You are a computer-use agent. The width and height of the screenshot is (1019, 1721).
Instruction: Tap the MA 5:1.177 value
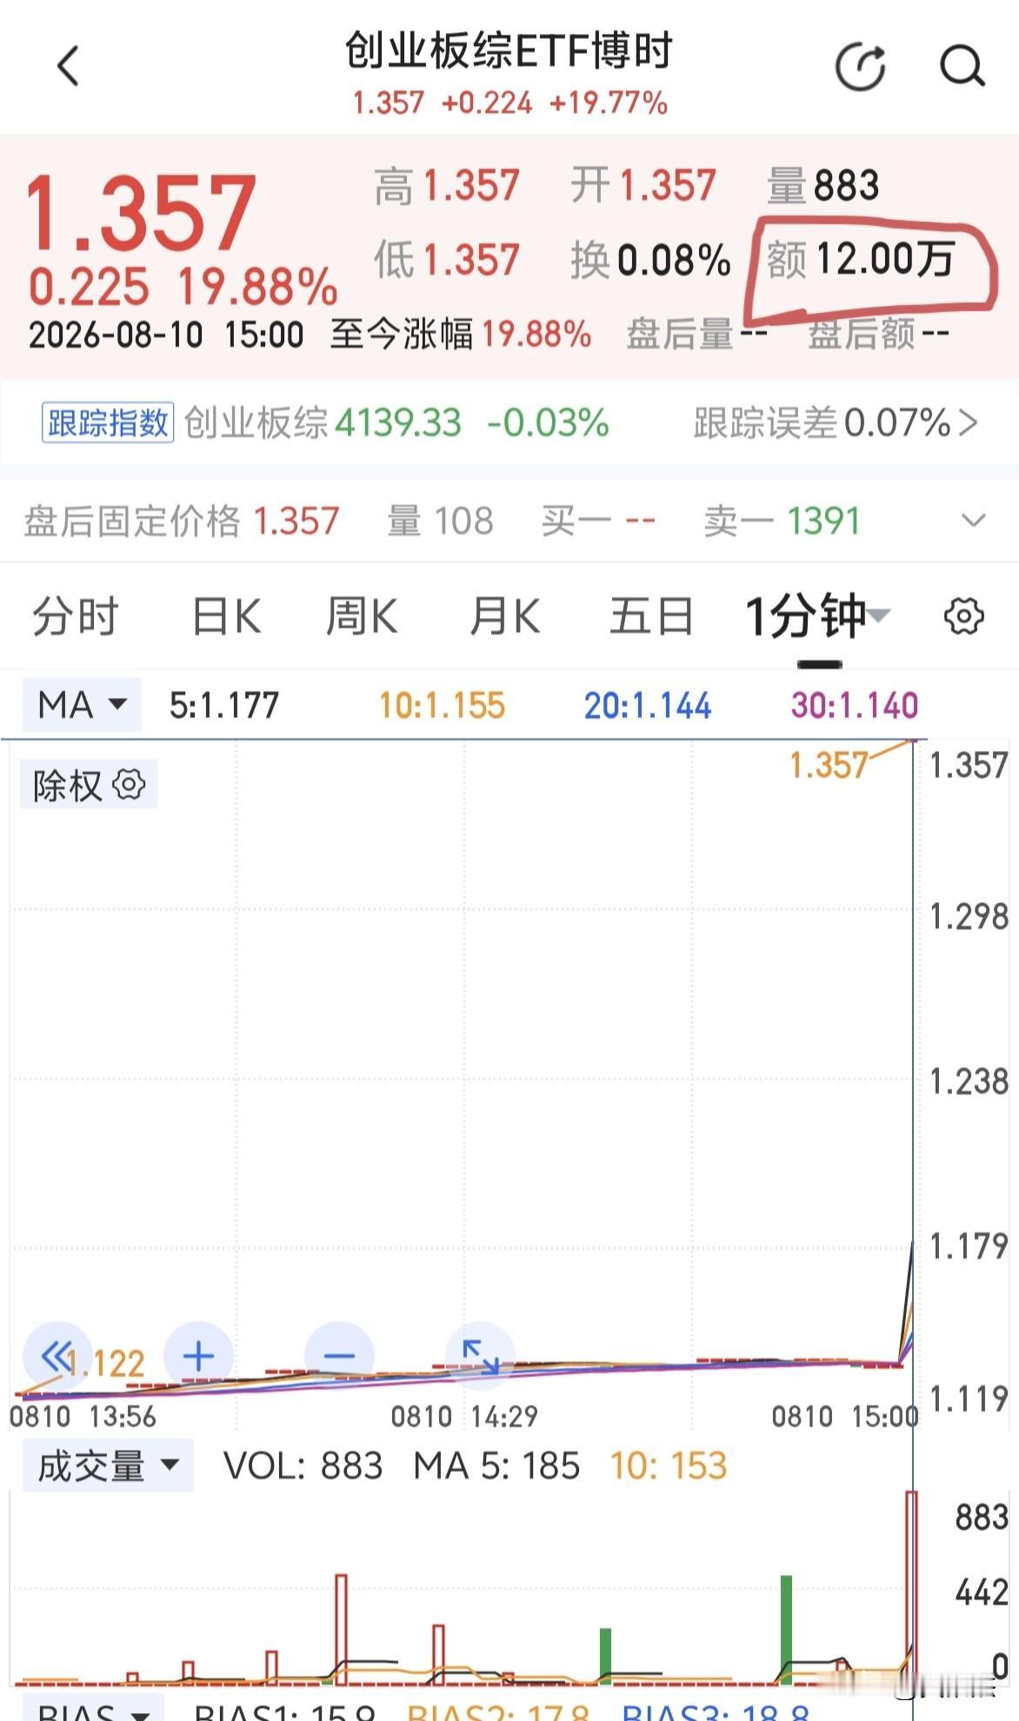pyautogui.click(x=224, y=705)
